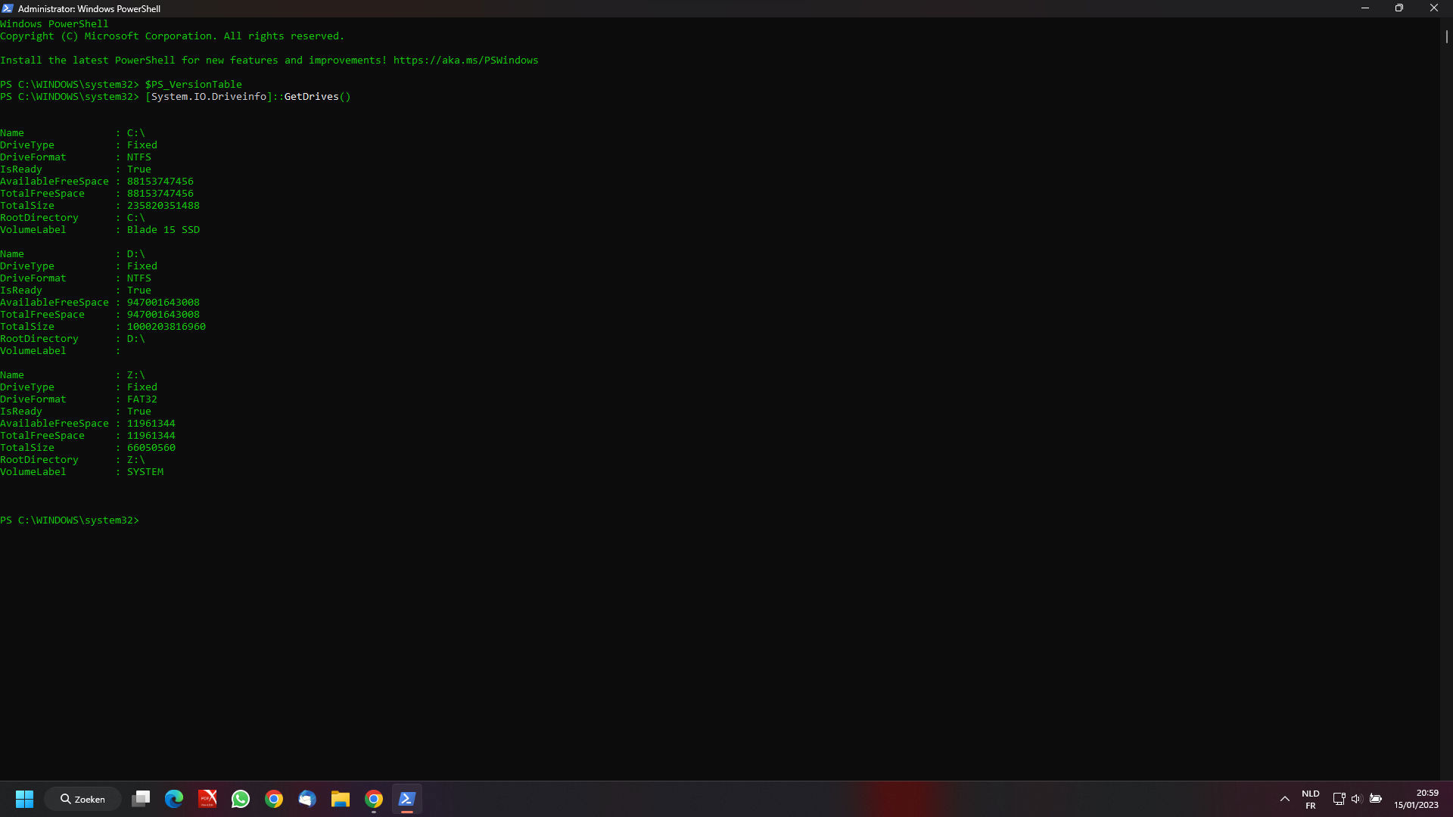Switch input language via the NLD FR indicator
The image size is (1453, 817).
(1311, 797)
